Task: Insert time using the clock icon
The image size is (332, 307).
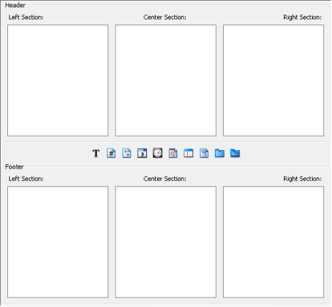Action: 158,153
